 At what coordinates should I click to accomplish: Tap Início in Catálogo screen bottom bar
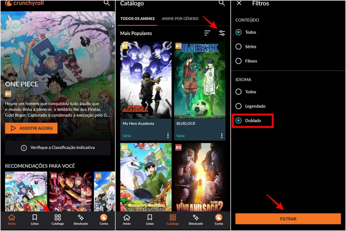pos(127,220)
